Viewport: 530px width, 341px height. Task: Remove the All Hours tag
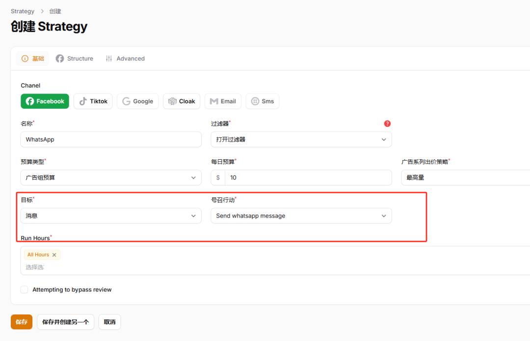54,255
